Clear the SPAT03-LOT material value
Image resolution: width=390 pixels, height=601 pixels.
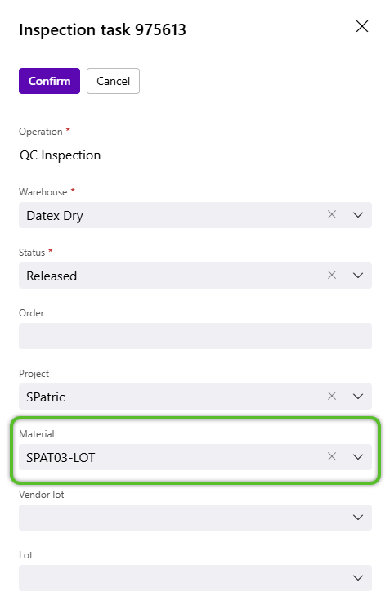[332, 456]
